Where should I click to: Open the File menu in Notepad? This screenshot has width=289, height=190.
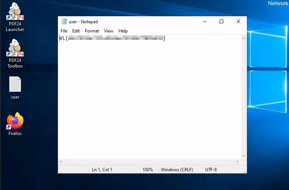[64, 31]
